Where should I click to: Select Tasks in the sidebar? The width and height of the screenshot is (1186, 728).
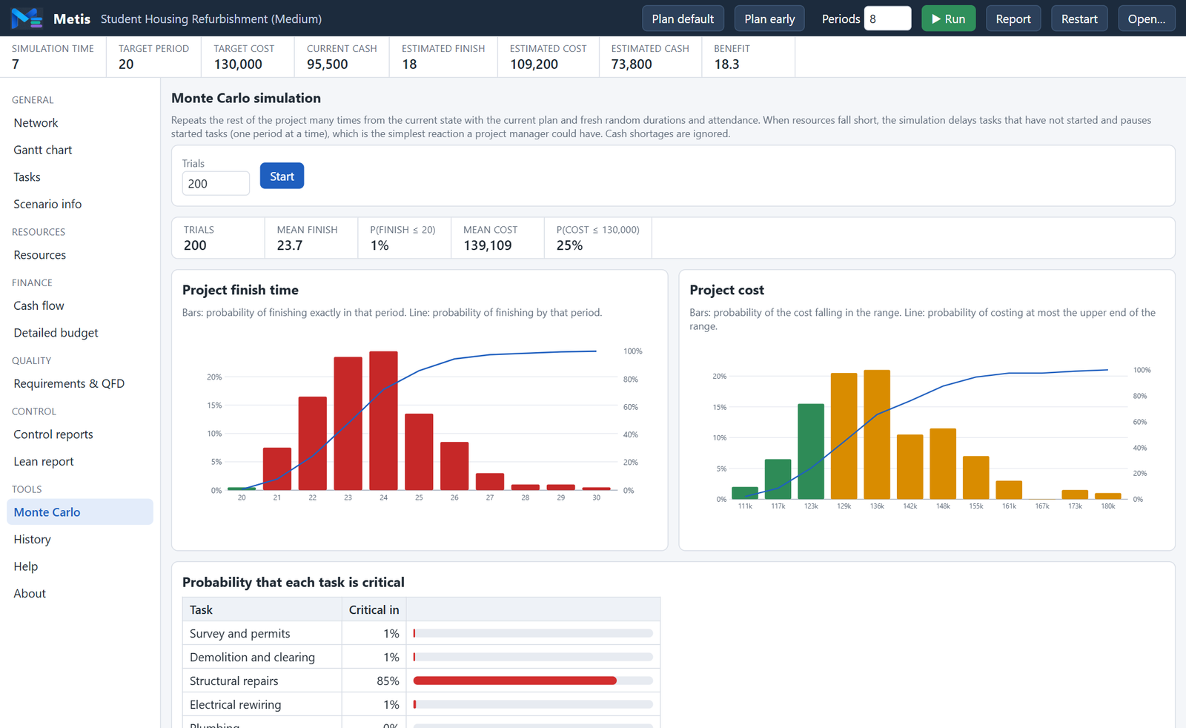pyautogui.click(x=80, y=177)
